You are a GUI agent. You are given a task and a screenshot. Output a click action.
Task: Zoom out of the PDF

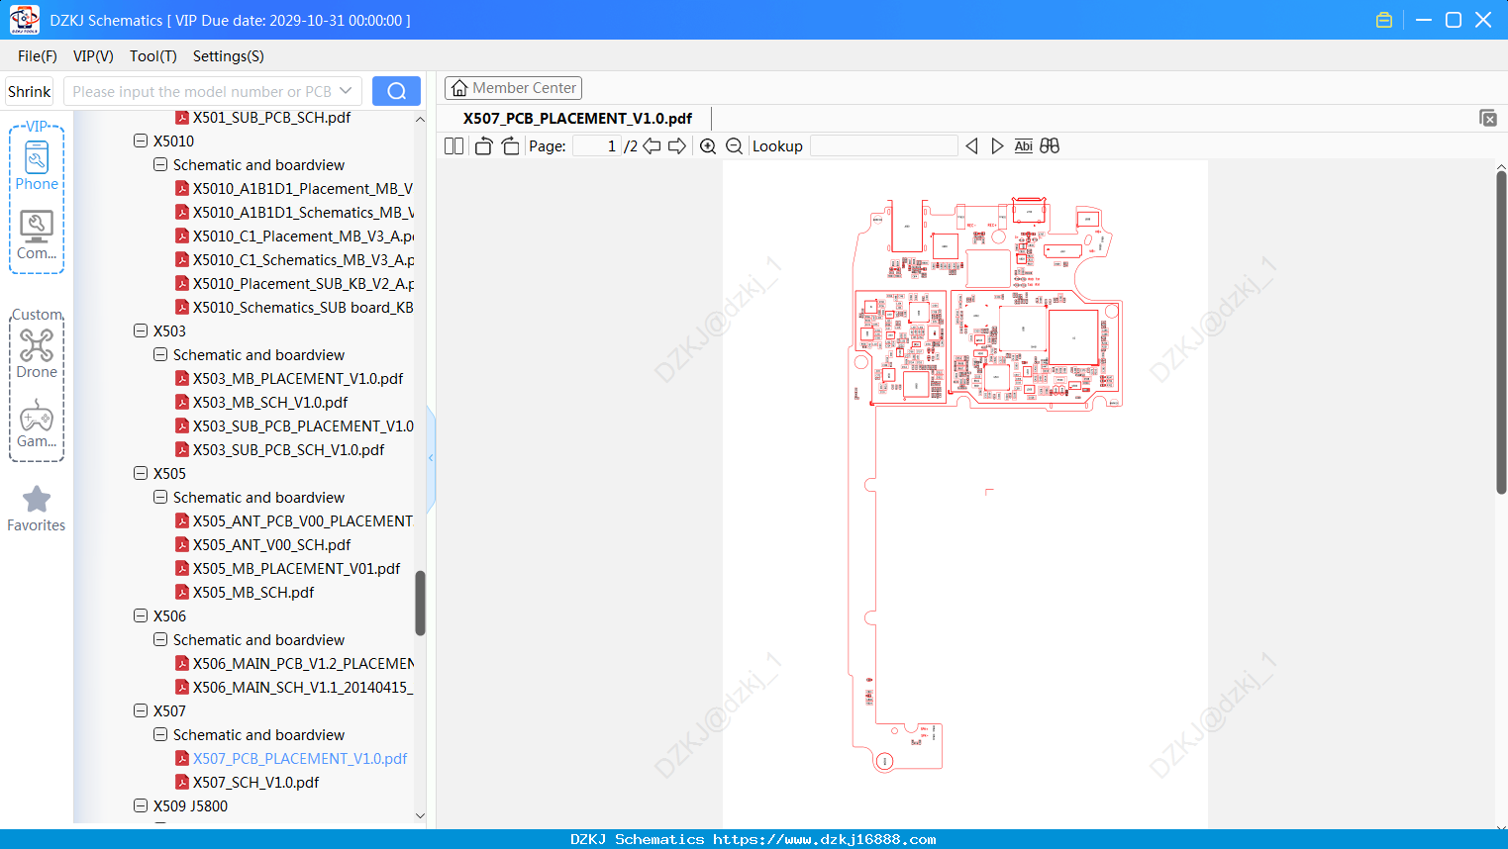point(734,145)
